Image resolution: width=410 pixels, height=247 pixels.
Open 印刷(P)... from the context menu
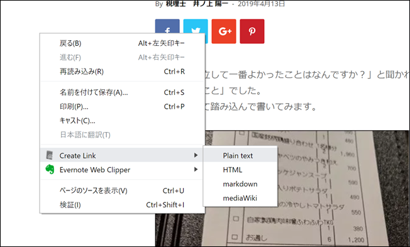tap(122, 106)
